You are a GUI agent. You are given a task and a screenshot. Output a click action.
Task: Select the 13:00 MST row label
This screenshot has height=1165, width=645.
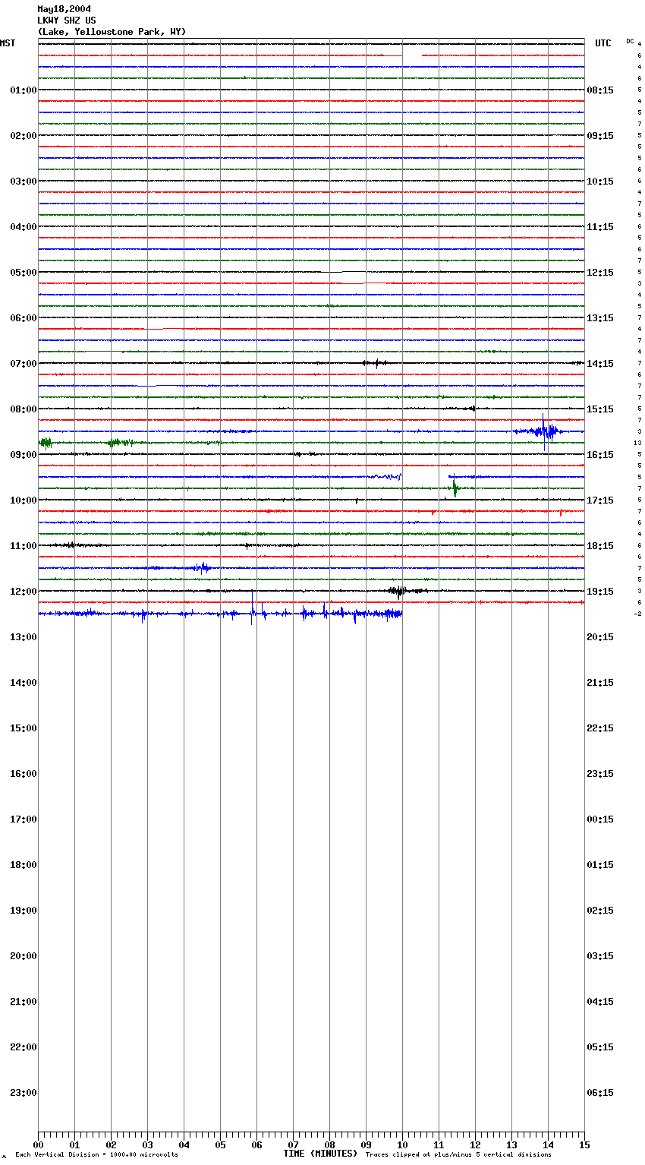coord(24,637)
